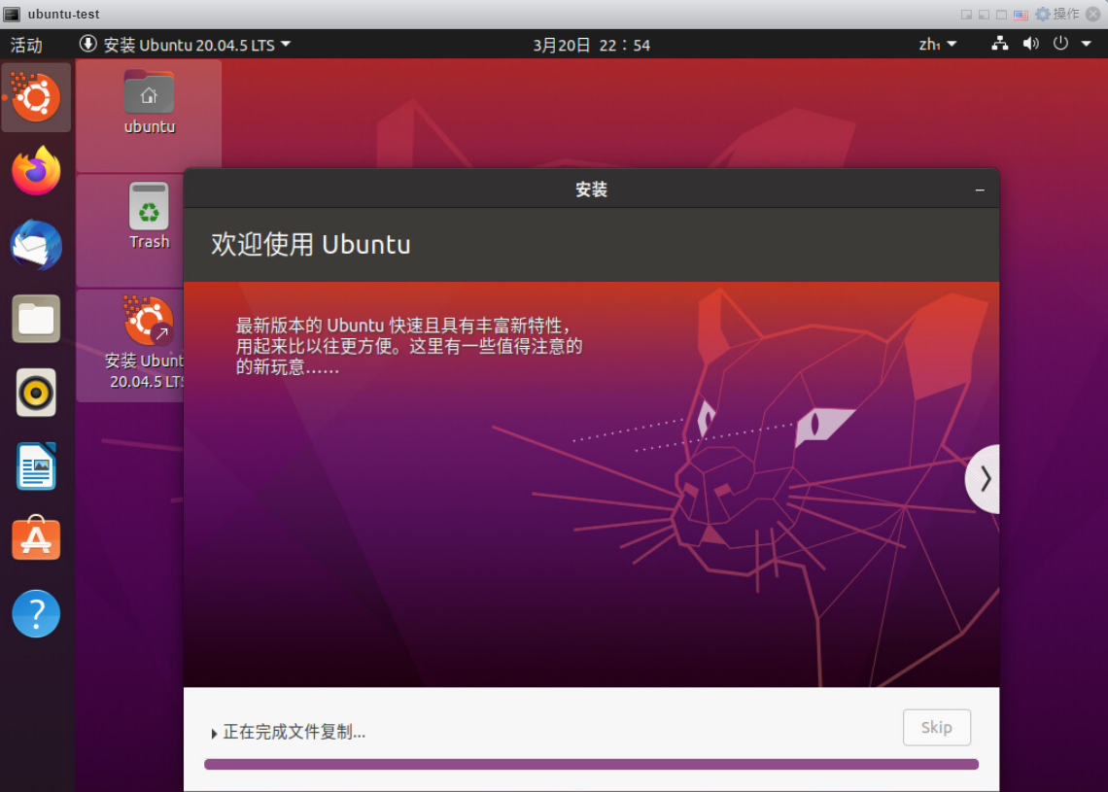
Task: Click the console icon beside ubuntu-test title
Action: [12, 15]
